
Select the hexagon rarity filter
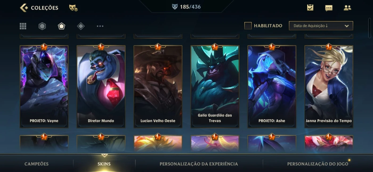click(x=42, y=26)
